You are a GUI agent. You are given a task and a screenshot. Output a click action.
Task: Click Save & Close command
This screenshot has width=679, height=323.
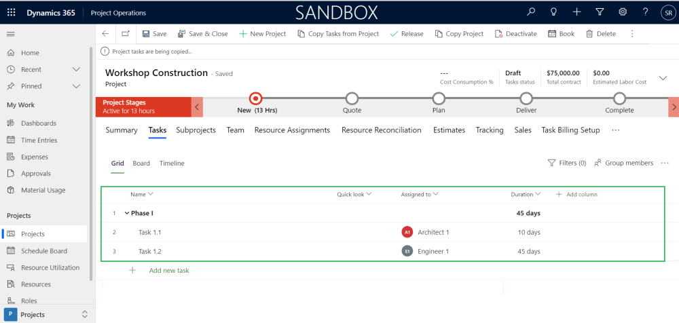[202, 34]
